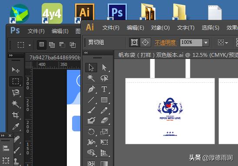Pick the Eyedropper tool in Photoshop
238x166 pixels.
click(x=16, y=126)
